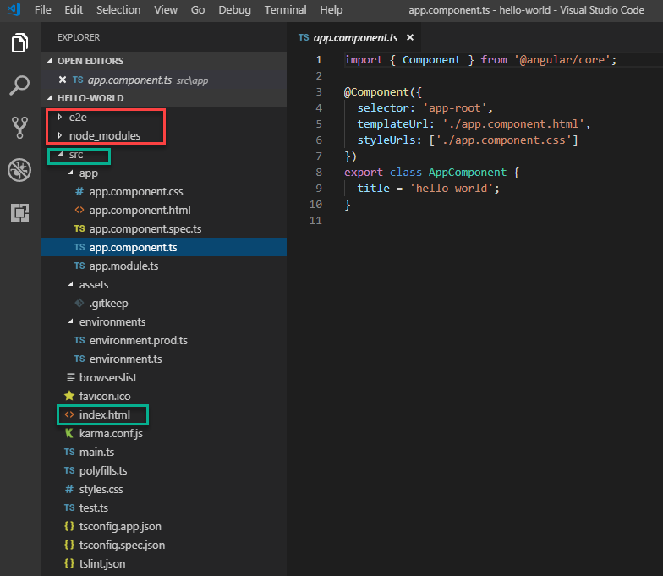The height and width of the screenshot is (576, 663).
Task: Open favicon.ico with the star icon
Action: [104, 396]
